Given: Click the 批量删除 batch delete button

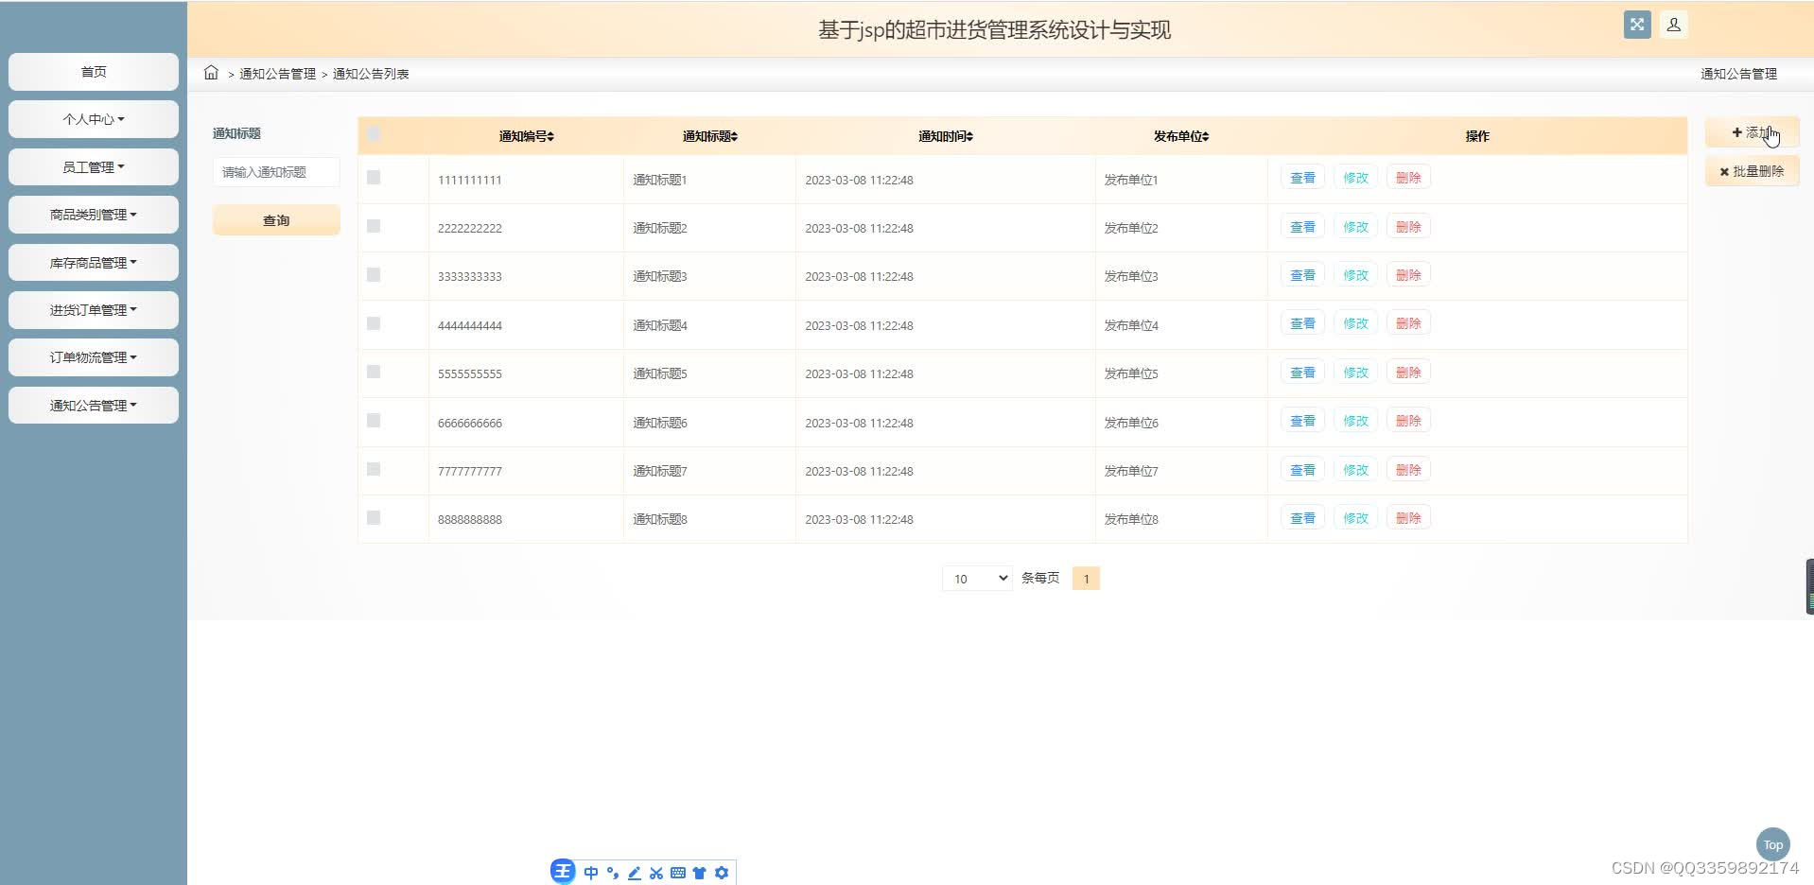Looking at the screenshot, I should [1752, 171].
